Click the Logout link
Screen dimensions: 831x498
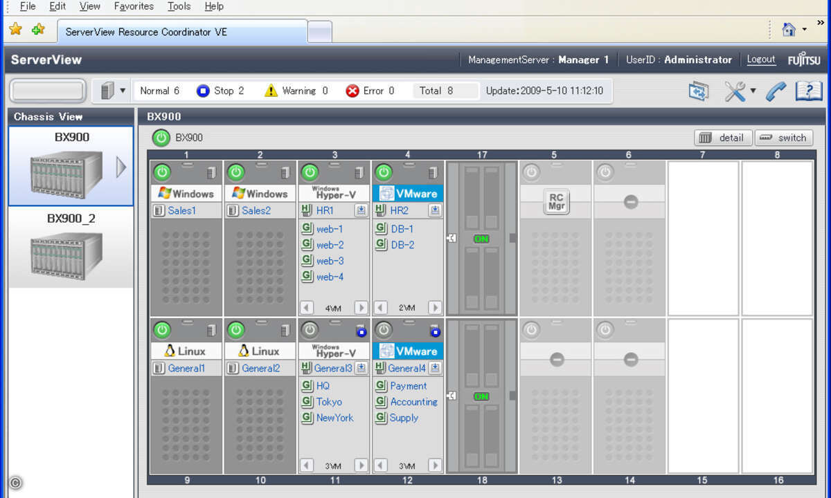761,59
